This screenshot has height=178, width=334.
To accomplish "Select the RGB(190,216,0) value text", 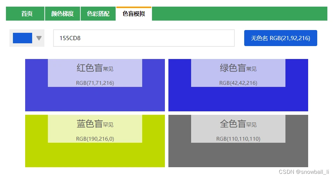I will (x=95, y=139).
